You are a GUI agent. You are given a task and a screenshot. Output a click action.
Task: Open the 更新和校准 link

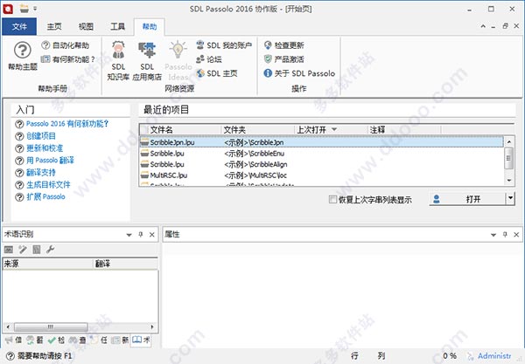click(45, 148)
